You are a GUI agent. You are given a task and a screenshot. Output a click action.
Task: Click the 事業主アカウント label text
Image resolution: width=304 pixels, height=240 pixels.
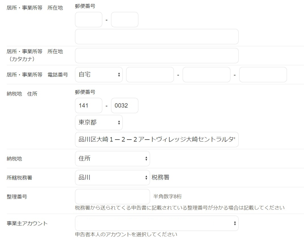point(27,224)
